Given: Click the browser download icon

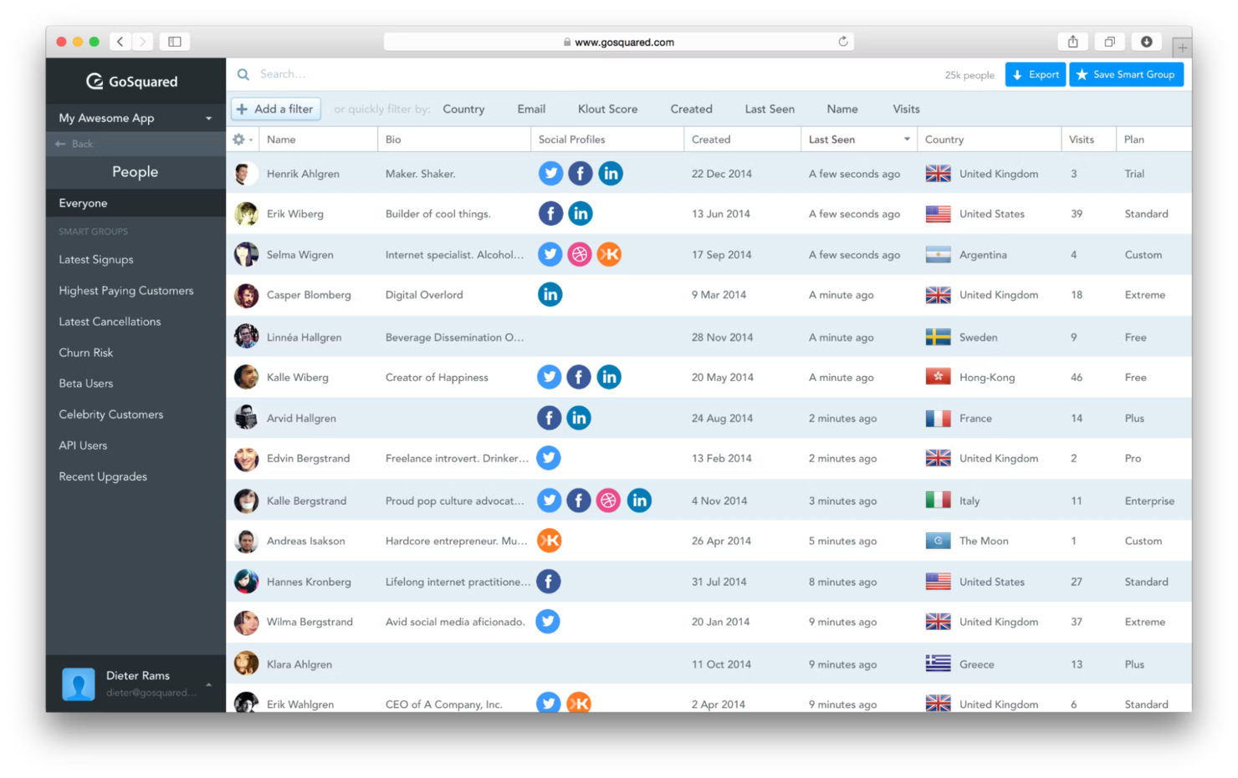Looking at the screenshot, I should 1147,41.
